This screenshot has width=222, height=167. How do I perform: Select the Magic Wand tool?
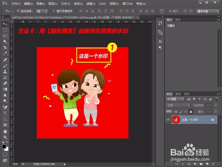point(5,41)
